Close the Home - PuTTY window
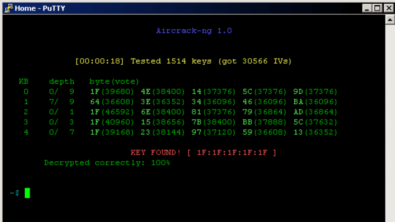The image size is (395, 222). tap(389, 8)
